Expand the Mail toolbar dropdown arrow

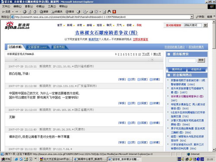point(87,12)
